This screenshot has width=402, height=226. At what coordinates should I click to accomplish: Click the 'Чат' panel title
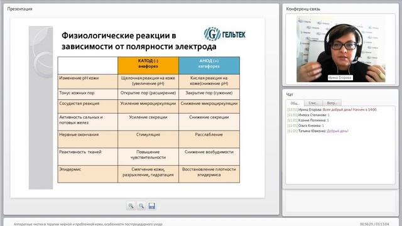point(290,95)
